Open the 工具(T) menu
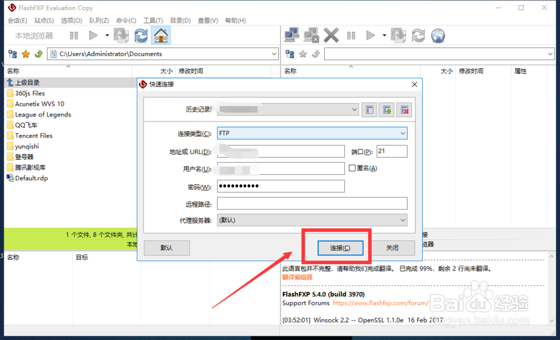 point(153,20)
